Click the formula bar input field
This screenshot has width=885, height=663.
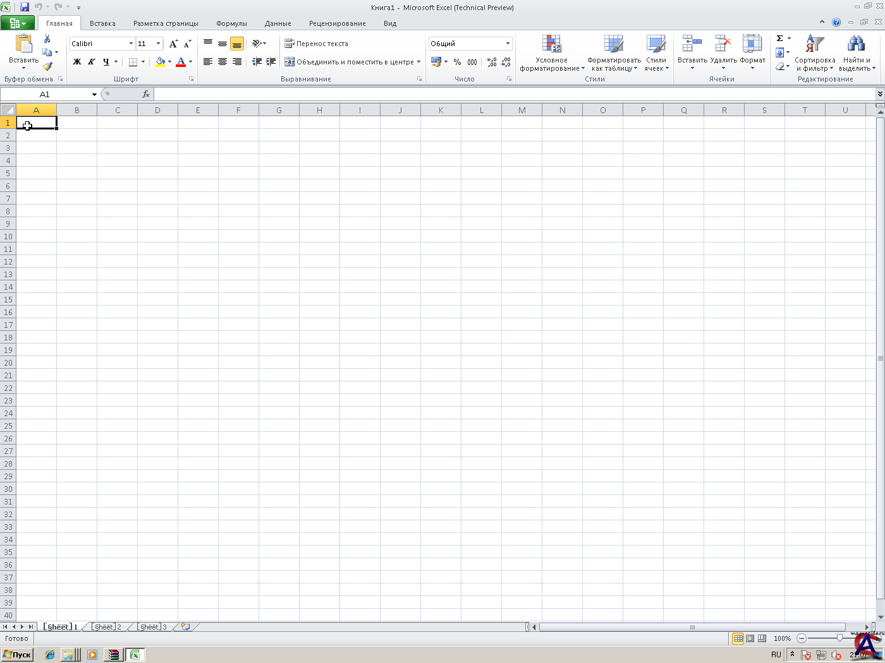click(515, 94)
